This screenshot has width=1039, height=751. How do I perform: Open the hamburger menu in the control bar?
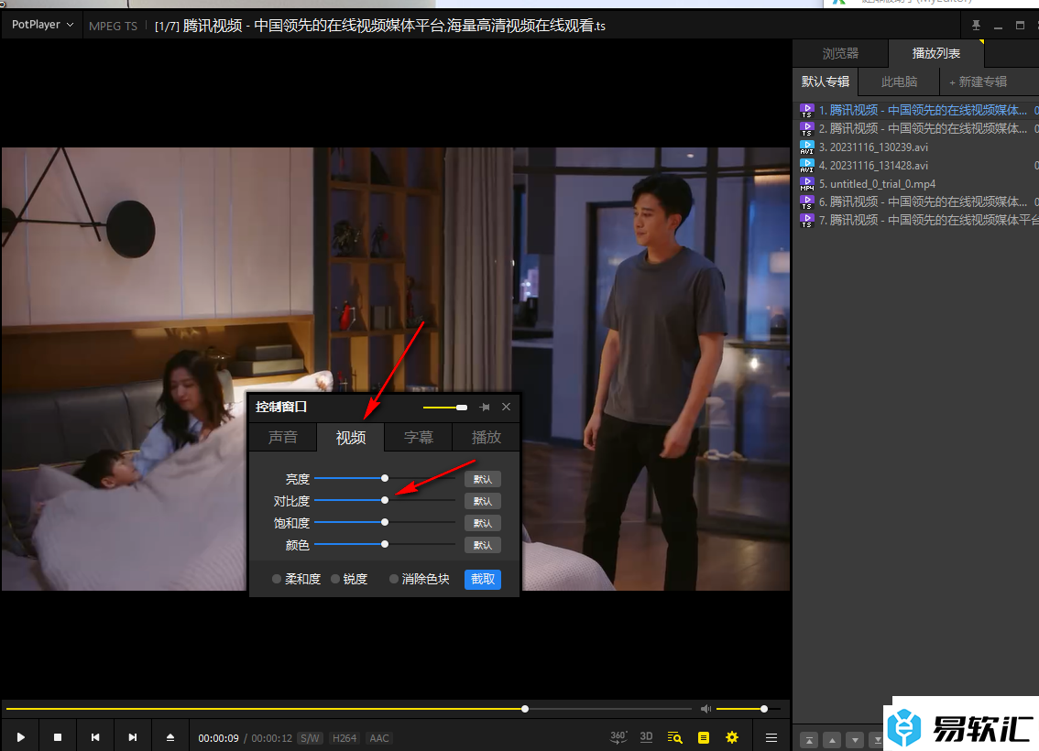tap(771, 737)
